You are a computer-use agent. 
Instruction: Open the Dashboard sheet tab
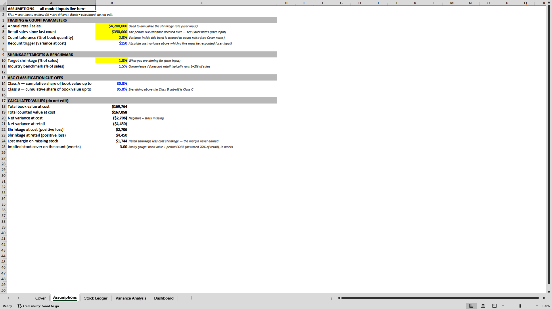[164, 298]
